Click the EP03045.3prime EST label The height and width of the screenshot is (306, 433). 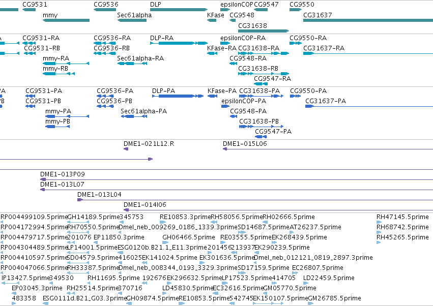pyautogui.click(x=37, y=288)
